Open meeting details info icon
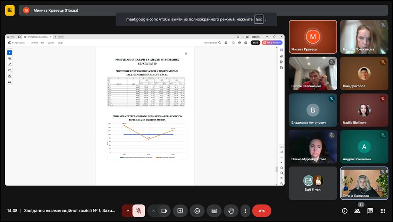This screenshot has height=222, width=393. (x=344, y=211)
